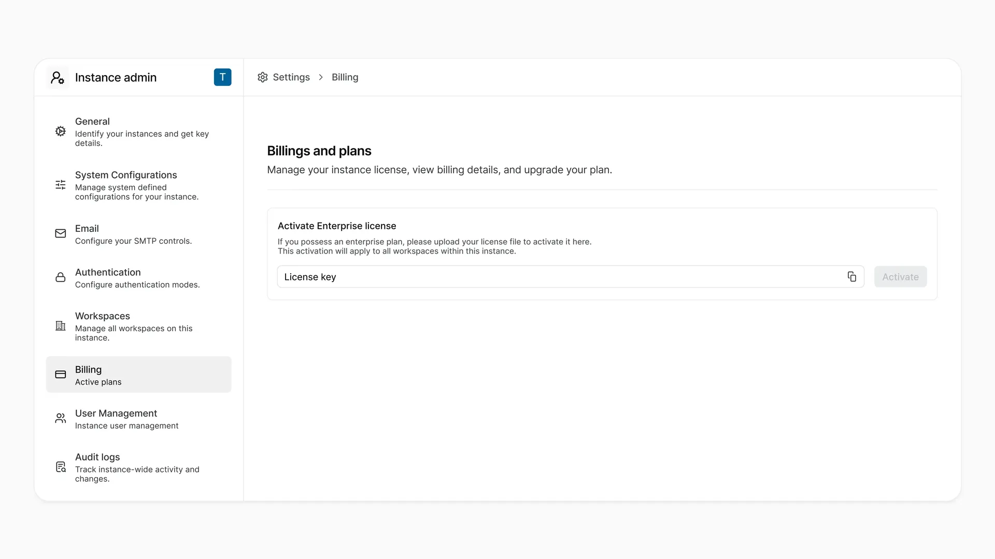This screenshot has width=995, height=559.
Task: Click the 'Instance admin' header title
Action: (x=116, y=78)
